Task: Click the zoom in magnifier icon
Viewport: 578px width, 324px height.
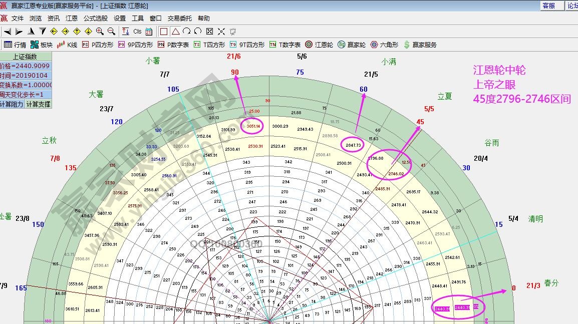Action: coord(100,32)
